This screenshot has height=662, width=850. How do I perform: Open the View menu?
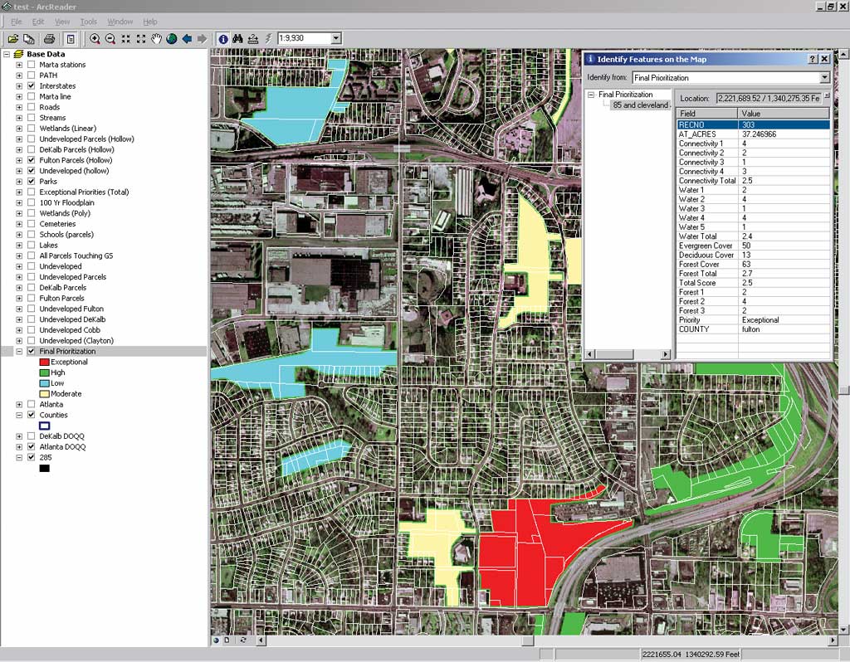62,22
